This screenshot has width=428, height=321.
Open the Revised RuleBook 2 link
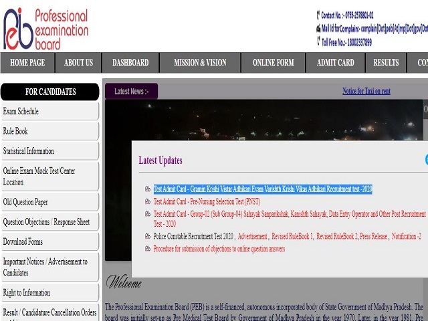pos(337,236)
